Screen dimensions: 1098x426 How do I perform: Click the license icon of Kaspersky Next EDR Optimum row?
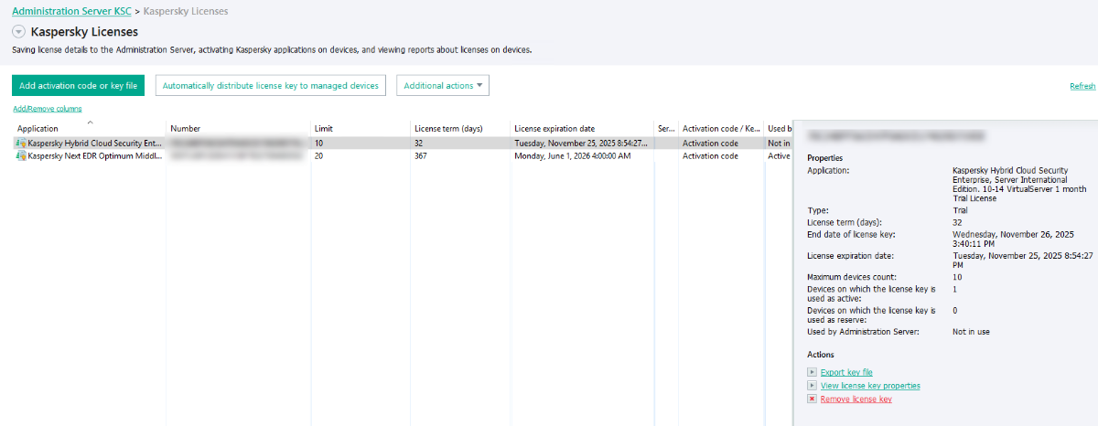(x=21, y=156)
